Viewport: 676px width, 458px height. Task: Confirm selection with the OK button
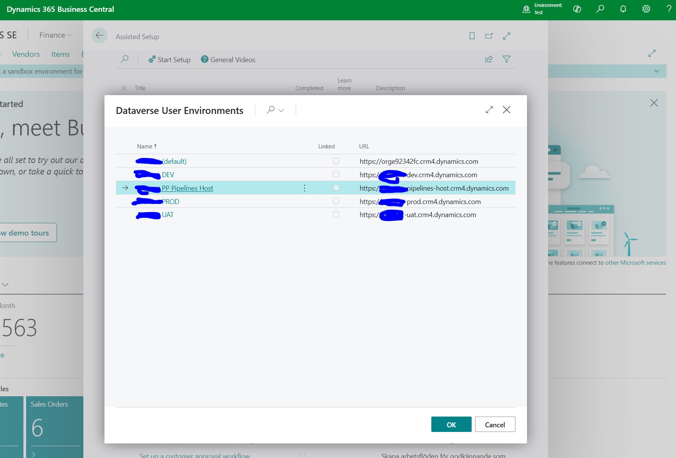[x=451, y=424]
